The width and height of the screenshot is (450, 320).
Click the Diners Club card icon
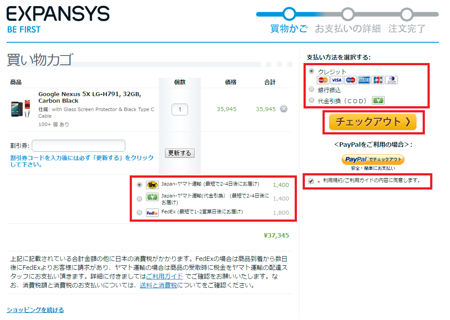[391, 80]
